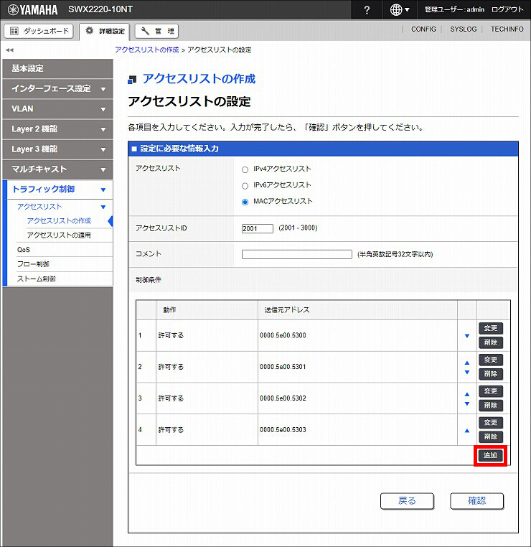The height and width of the screenshot is (547, 531).
Task: Switch to 管理 tab
Action: coord(157,32)
